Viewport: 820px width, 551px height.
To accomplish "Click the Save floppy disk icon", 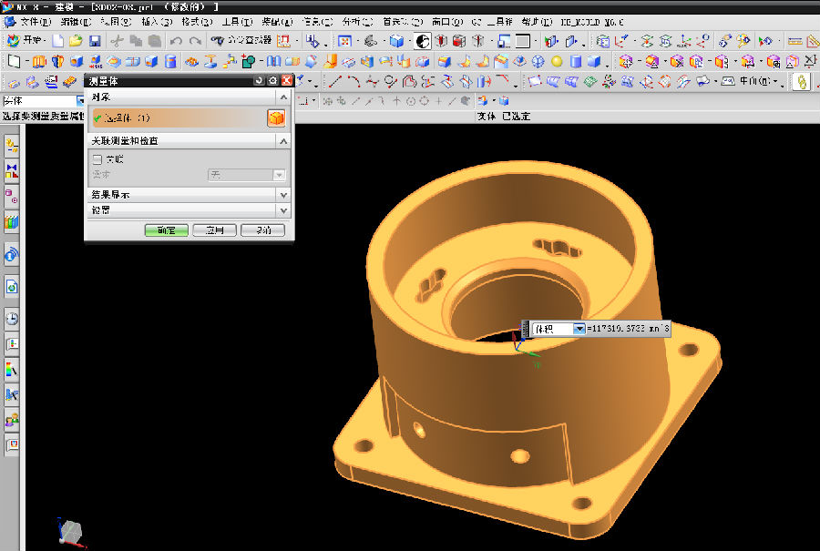I will pyautogui.click(x=95, y=41).
